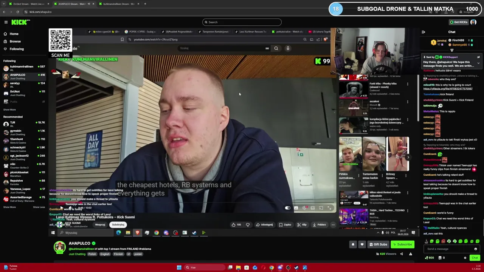This screenshot has height=272, width=484.
Task: Open the Kick sidebar hamburger menu
Action: [x=6, y=22]
